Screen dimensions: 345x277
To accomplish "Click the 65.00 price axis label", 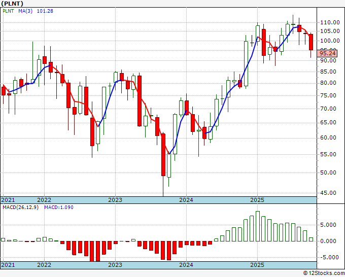I will (328, 123).
